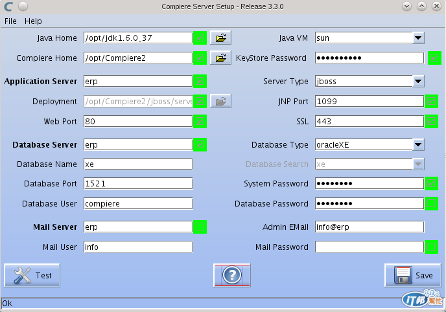
Task: Open the Database Search dropdown
Action: 418,164
